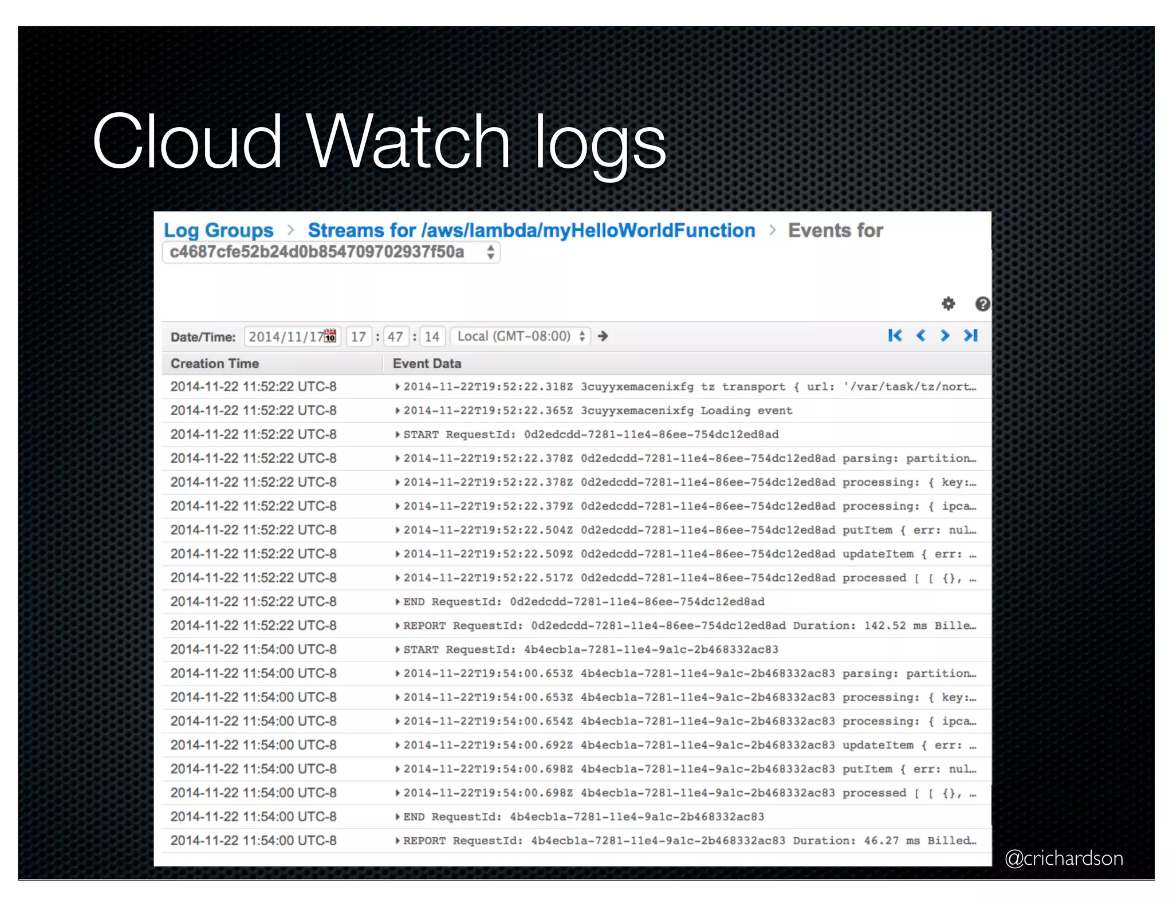Jump to last page of events
The height and width of the screenshot is (906, 1173).
click(x=971, y=336)
